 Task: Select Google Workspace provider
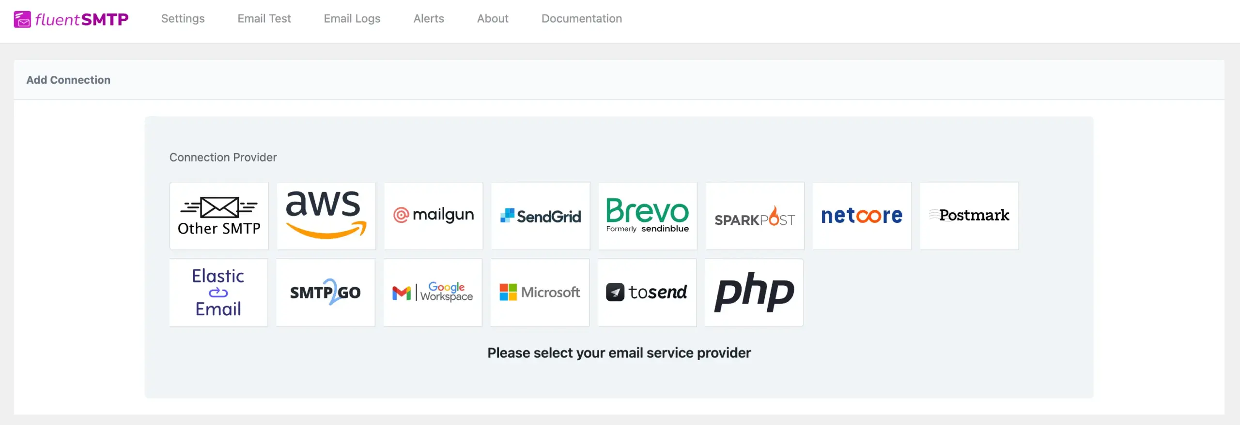[x=433, y=293]
